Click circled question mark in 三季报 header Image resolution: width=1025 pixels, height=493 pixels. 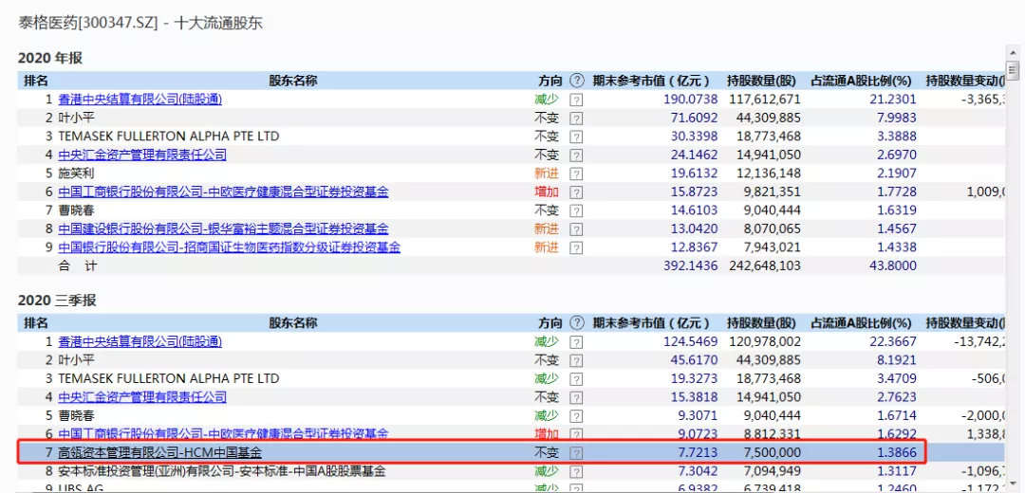coord(577,322)
